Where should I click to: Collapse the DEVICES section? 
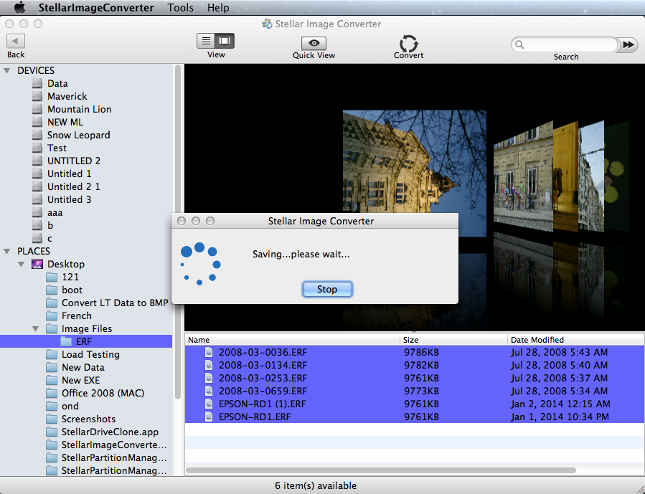pos(7,71)
